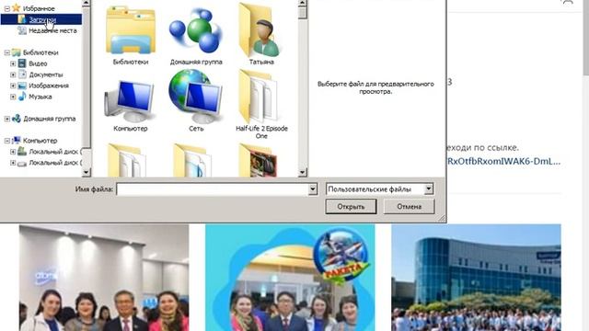Viewport: 589px width, 331px height.
Task: Expand the Домашняя группа tree node
Action: (x=6, y=119)
